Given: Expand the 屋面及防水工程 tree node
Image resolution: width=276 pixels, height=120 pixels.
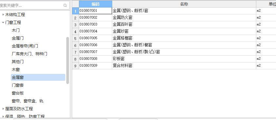Looking at the screenshot, I should click(3, 109).
